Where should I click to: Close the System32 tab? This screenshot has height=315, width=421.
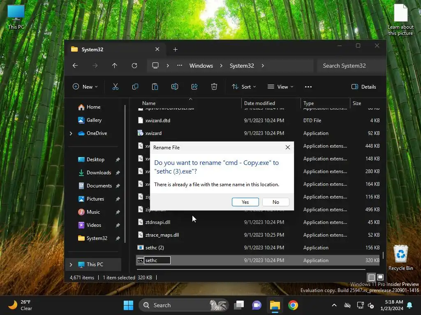tap(157, 49)
